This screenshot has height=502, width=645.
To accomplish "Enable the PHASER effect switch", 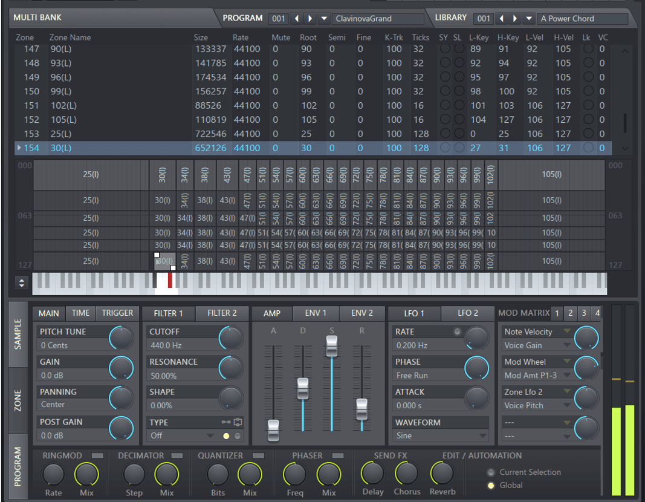I will tap(338, 455).
